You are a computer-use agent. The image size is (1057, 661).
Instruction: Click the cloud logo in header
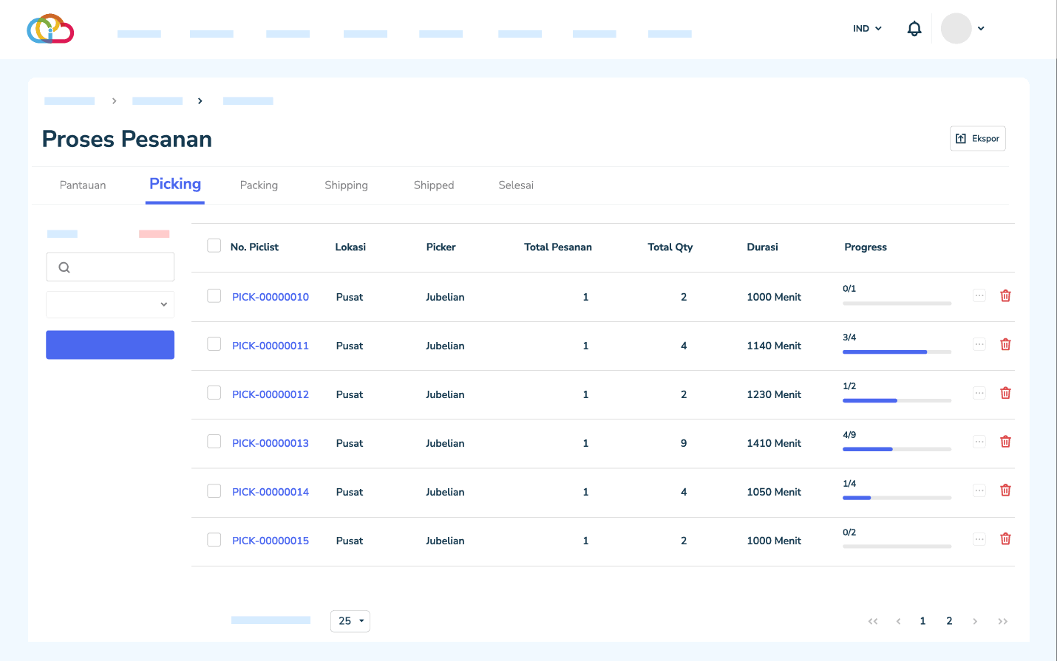coord(50,29)
